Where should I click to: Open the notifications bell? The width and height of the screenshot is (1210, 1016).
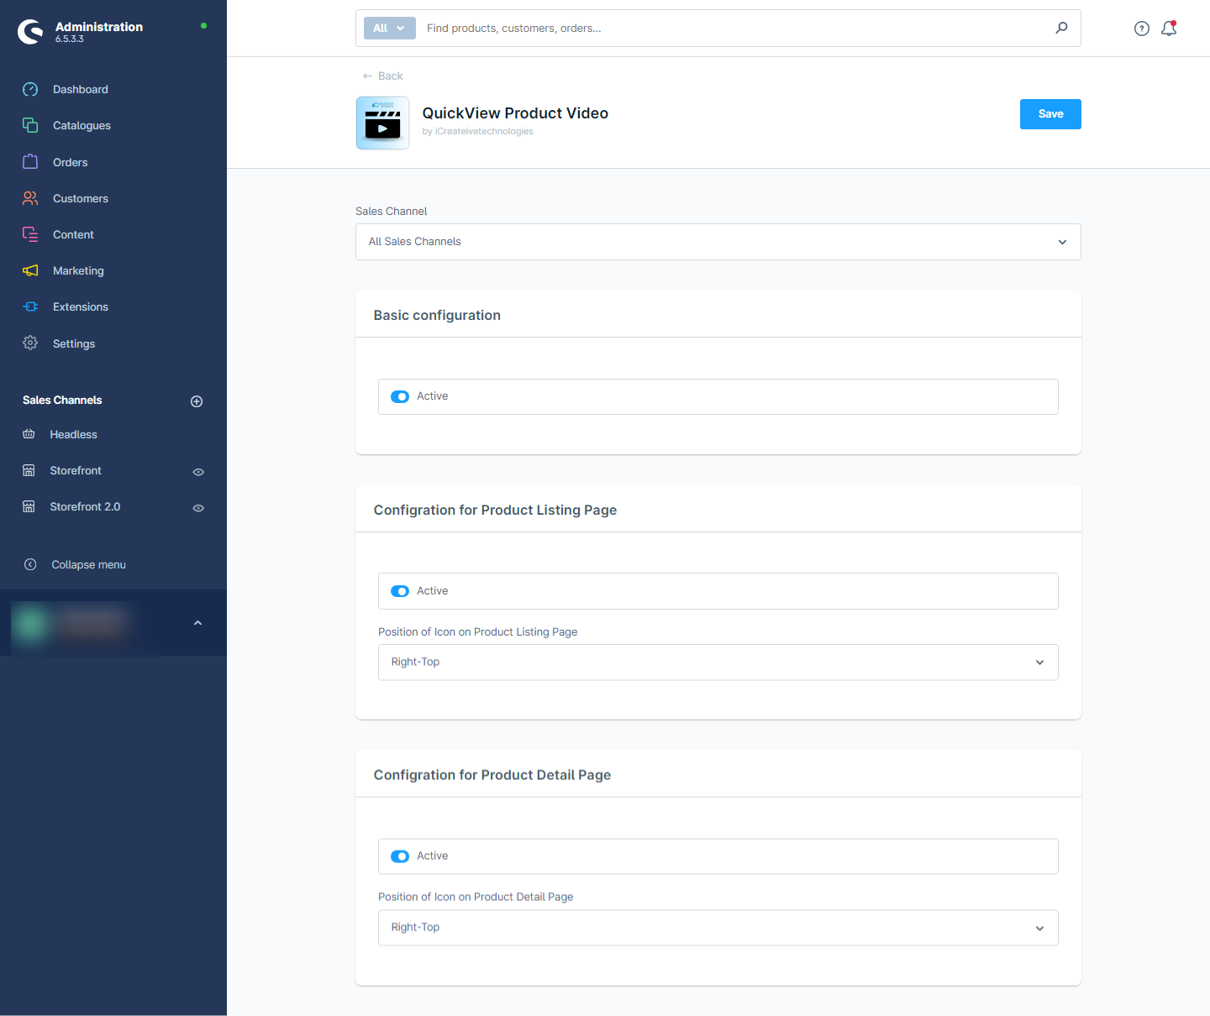(x=1169, y=29)
